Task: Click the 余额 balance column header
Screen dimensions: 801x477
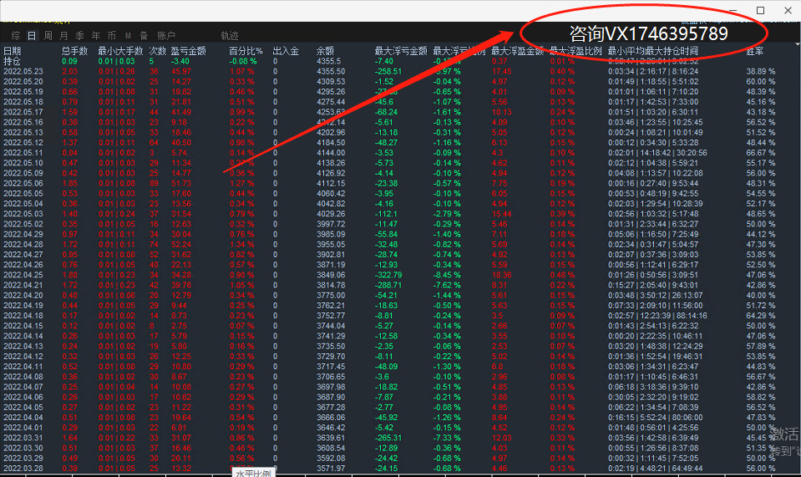Action: pos(325,52)
